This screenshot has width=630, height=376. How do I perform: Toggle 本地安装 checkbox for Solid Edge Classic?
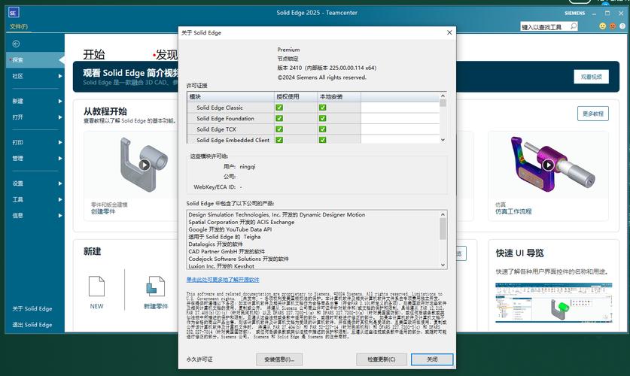(x=323, y=108)
